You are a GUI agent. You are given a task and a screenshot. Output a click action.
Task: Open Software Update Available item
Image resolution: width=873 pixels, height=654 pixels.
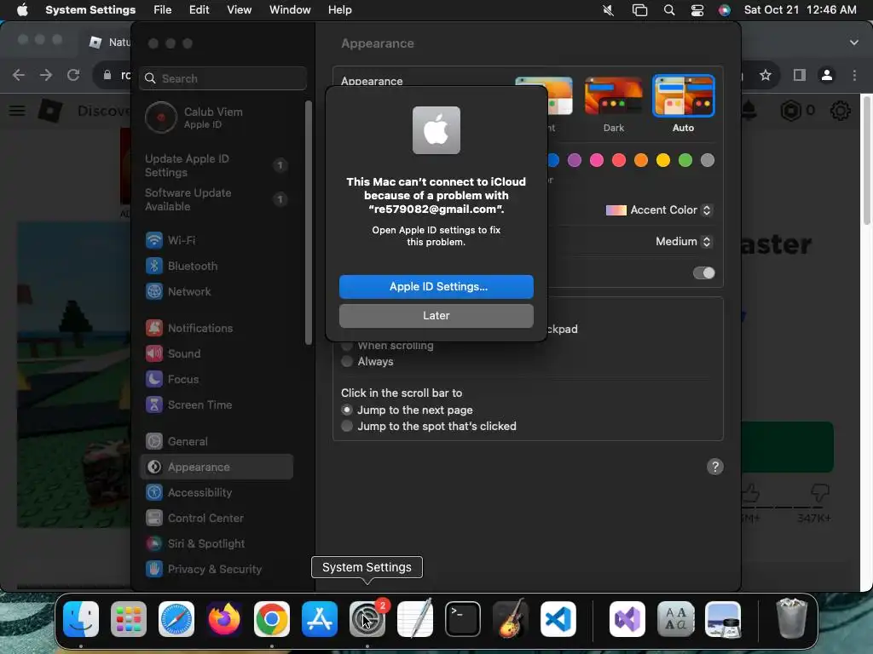click(x=217, y=199)
